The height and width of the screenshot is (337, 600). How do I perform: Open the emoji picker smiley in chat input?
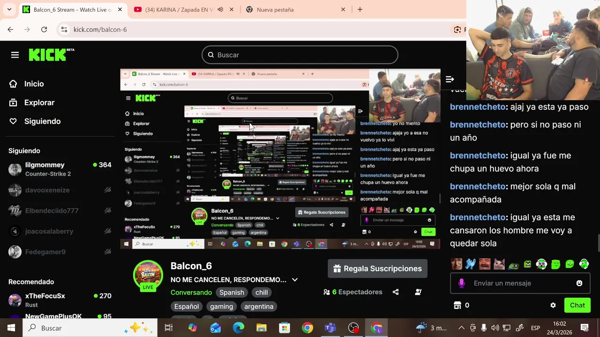click(579, 283)
